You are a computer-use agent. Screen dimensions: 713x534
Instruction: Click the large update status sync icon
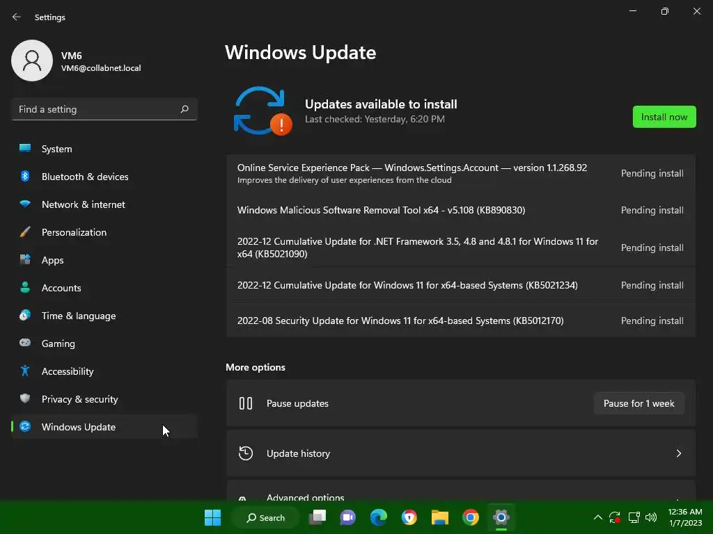263,111
